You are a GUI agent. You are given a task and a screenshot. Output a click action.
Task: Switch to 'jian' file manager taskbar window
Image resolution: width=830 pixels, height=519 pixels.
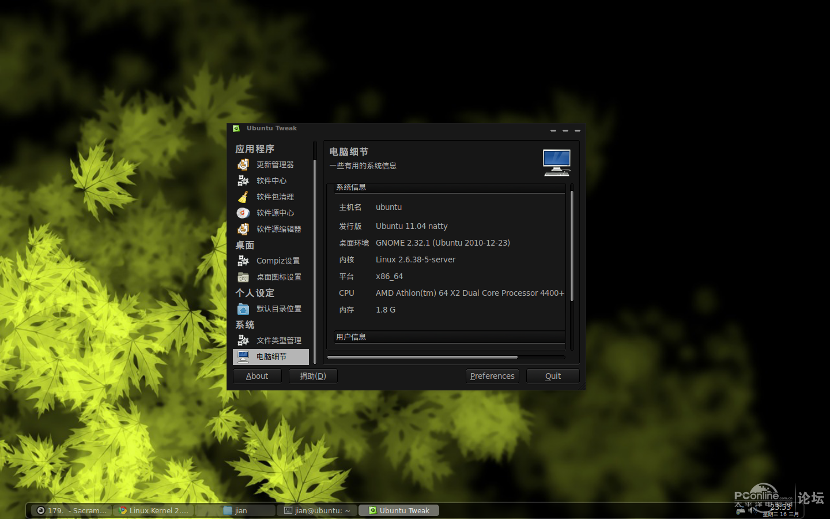(x=236, y=510)
